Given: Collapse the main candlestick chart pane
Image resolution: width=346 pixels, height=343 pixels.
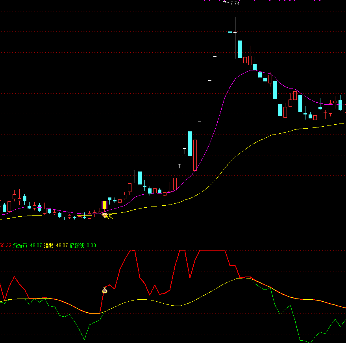Looking at the screenshot, I should (173, 118).
